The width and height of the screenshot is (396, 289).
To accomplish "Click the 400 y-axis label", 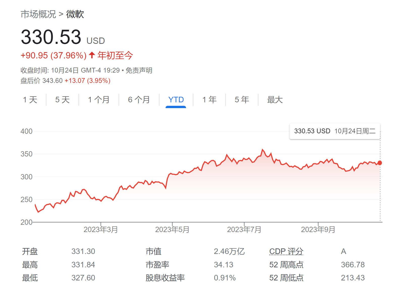I will click(27, 131).
